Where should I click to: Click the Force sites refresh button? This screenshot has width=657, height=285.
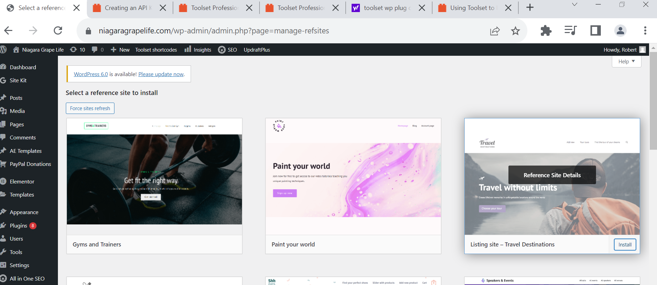tap(90, 108)
